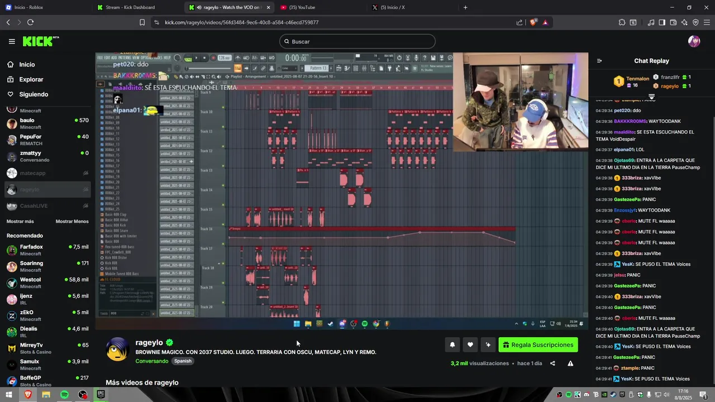The height and width of the screenshot is (402, 715).
Task: Click Mostrar Menos in sidebar
Action: pyautogui.click(x=72, y=222)
